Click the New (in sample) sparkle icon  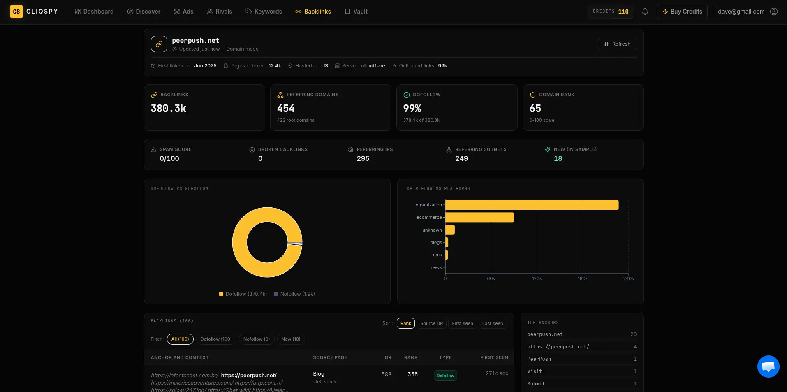click(548, 150)
